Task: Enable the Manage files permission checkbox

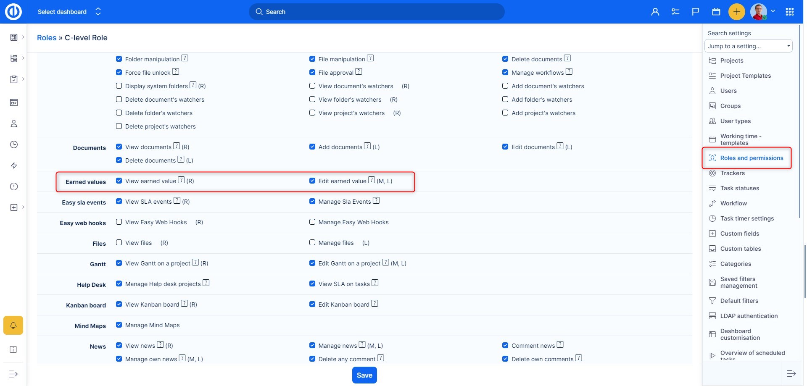Action: point(312,243)
